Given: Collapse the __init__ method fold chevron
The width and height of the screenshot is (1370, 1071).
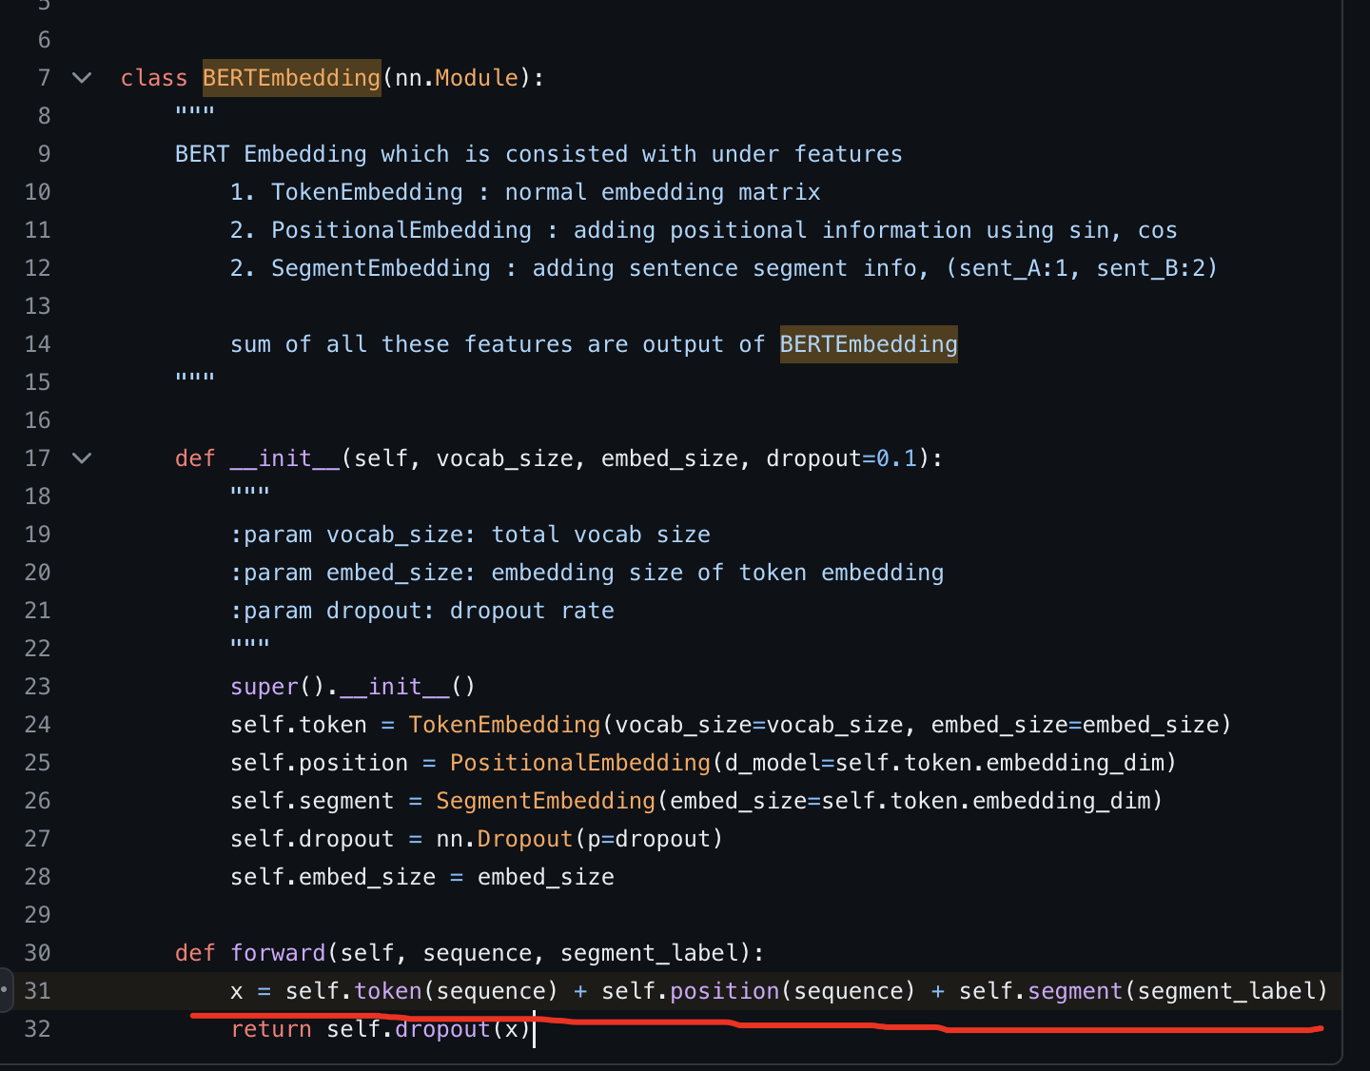Looking at the screenshot, I should [82, 458].
